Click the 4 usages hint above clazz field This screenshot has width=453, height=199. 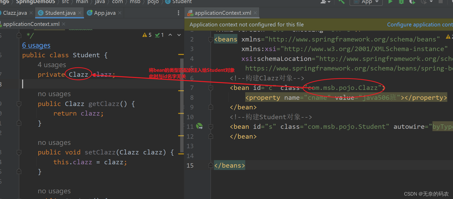(x=52, y=65)
